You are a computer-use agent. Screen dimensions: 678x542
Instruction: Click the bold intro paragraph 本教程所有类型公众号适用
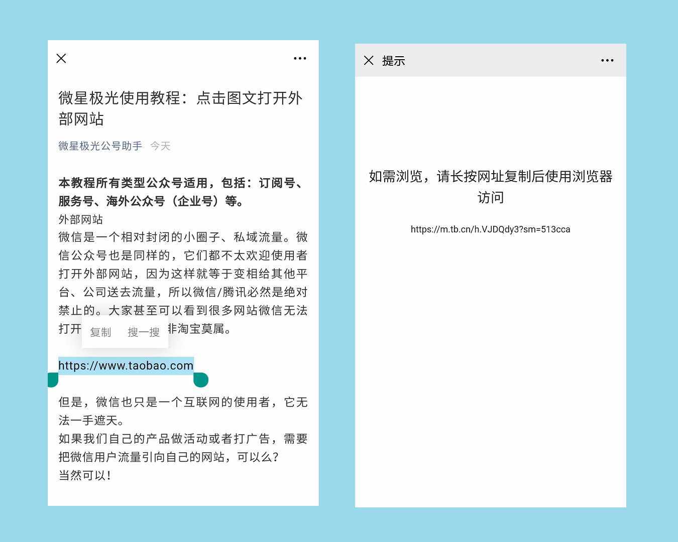[183, 192]
